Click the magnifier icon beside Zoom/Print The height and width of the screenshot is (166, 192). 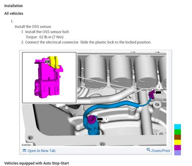pos(148,150)
